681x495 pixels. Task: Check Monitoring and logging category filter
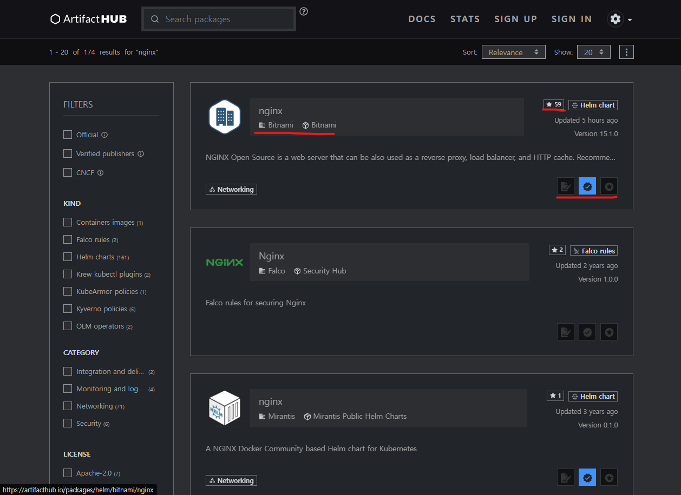tap(68, 389)
